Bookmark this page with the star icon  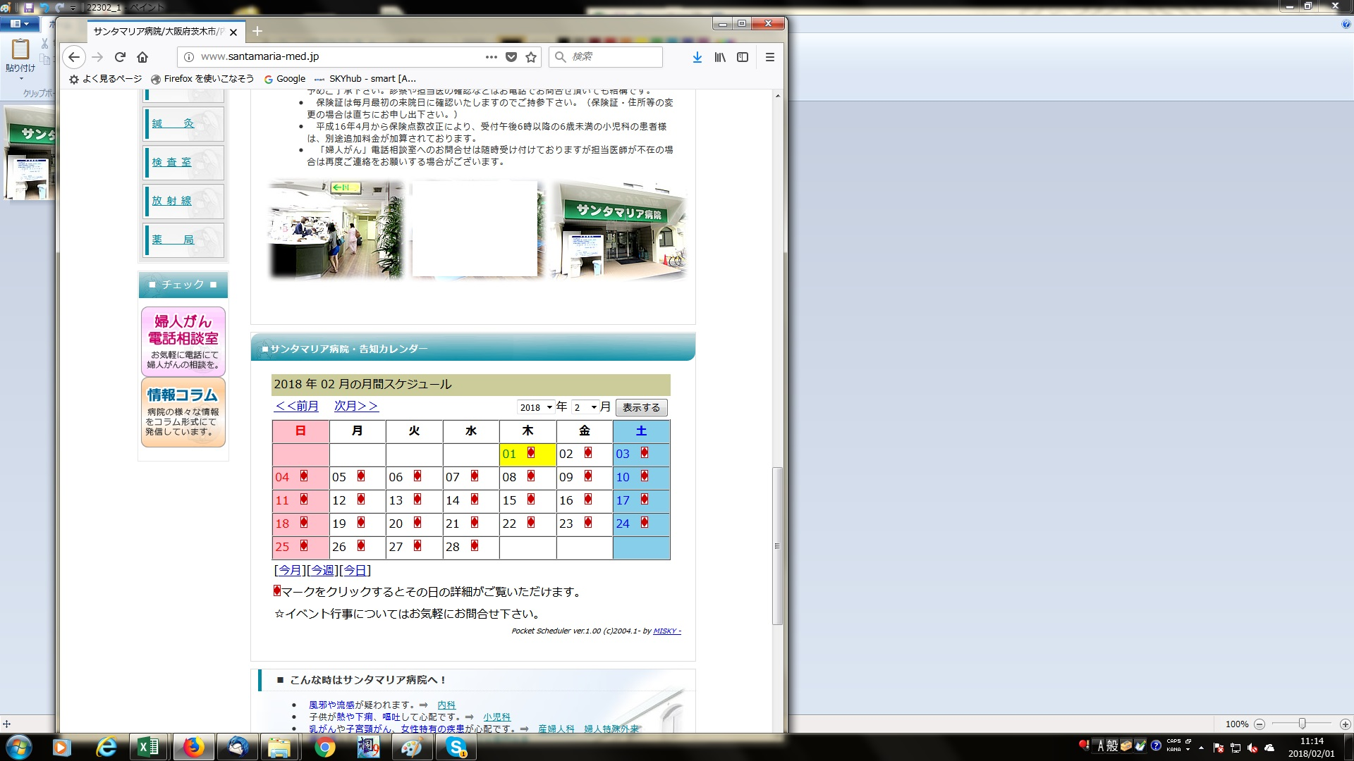[531, 57]
